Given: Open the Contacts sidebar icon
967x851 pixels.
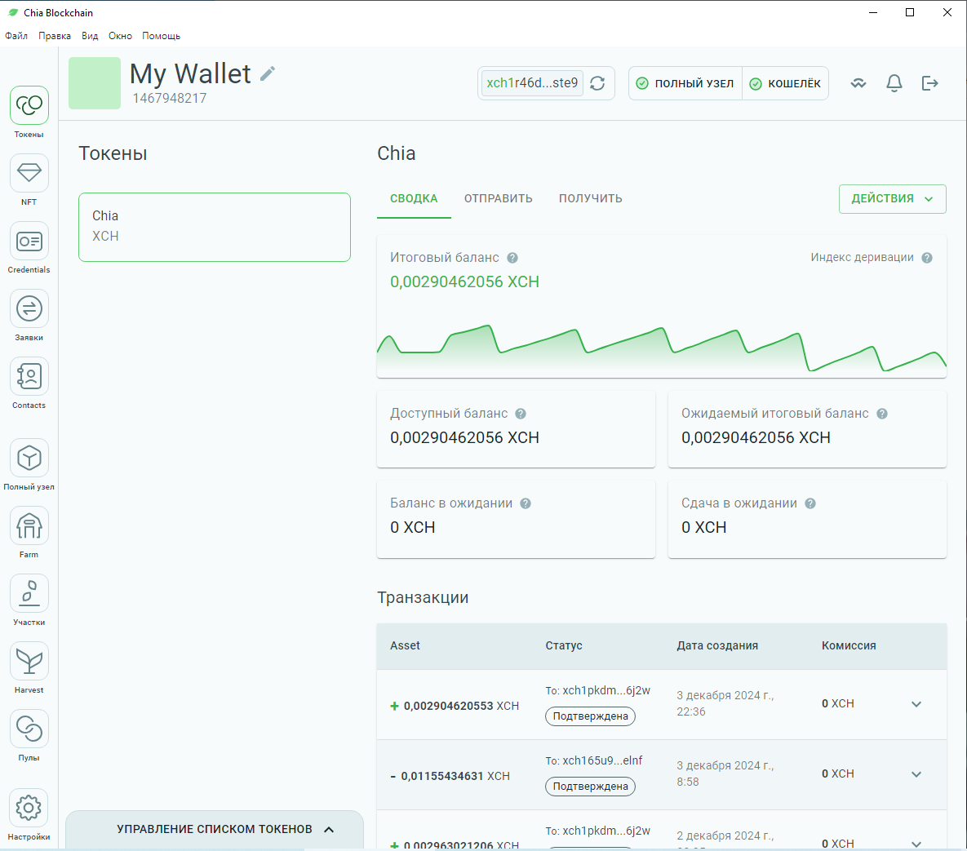Looking at the screenshot, I should pos(29,376).
